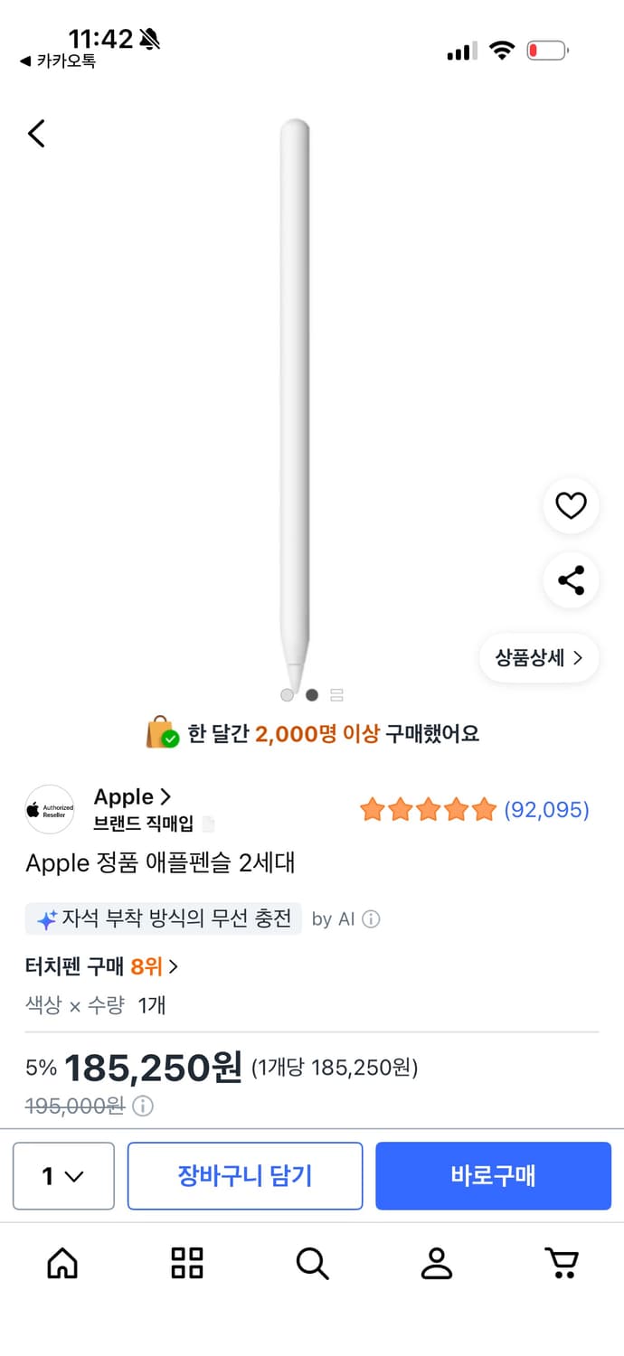The width and height of the screenshot is (624, 1356).
Task: Open 상품상세 product details
Action: [538, 659]
